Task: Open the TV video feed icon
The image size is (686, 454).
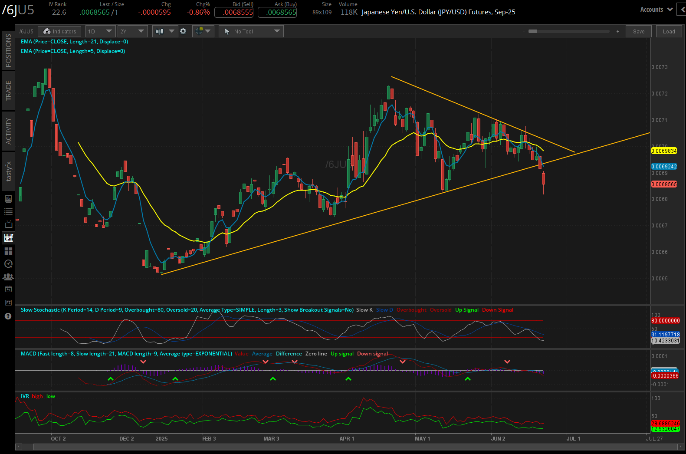Action: point(8,225)
